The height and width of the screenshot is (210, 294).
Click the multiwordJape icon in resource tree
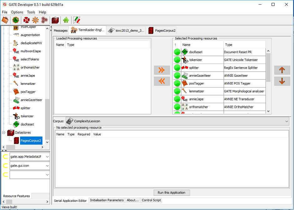pos(16,51)
